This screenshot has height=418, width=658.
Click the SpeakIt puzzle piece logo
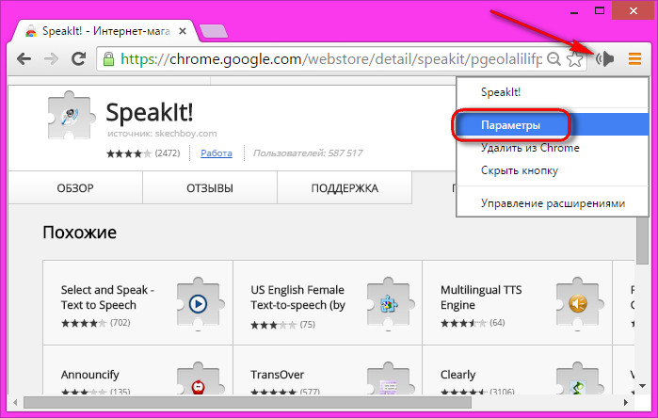click(70, 115)
